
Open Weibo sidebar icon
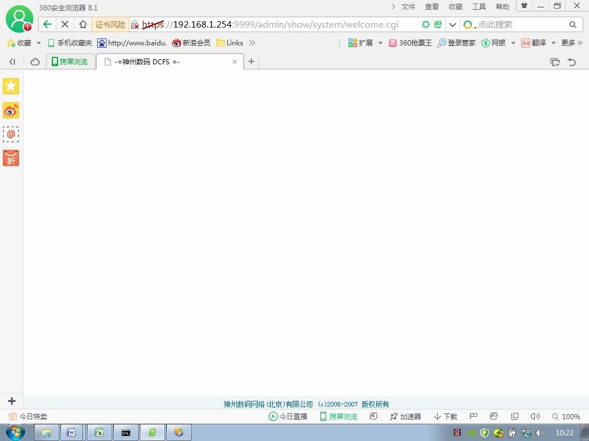tap(11, 110)
